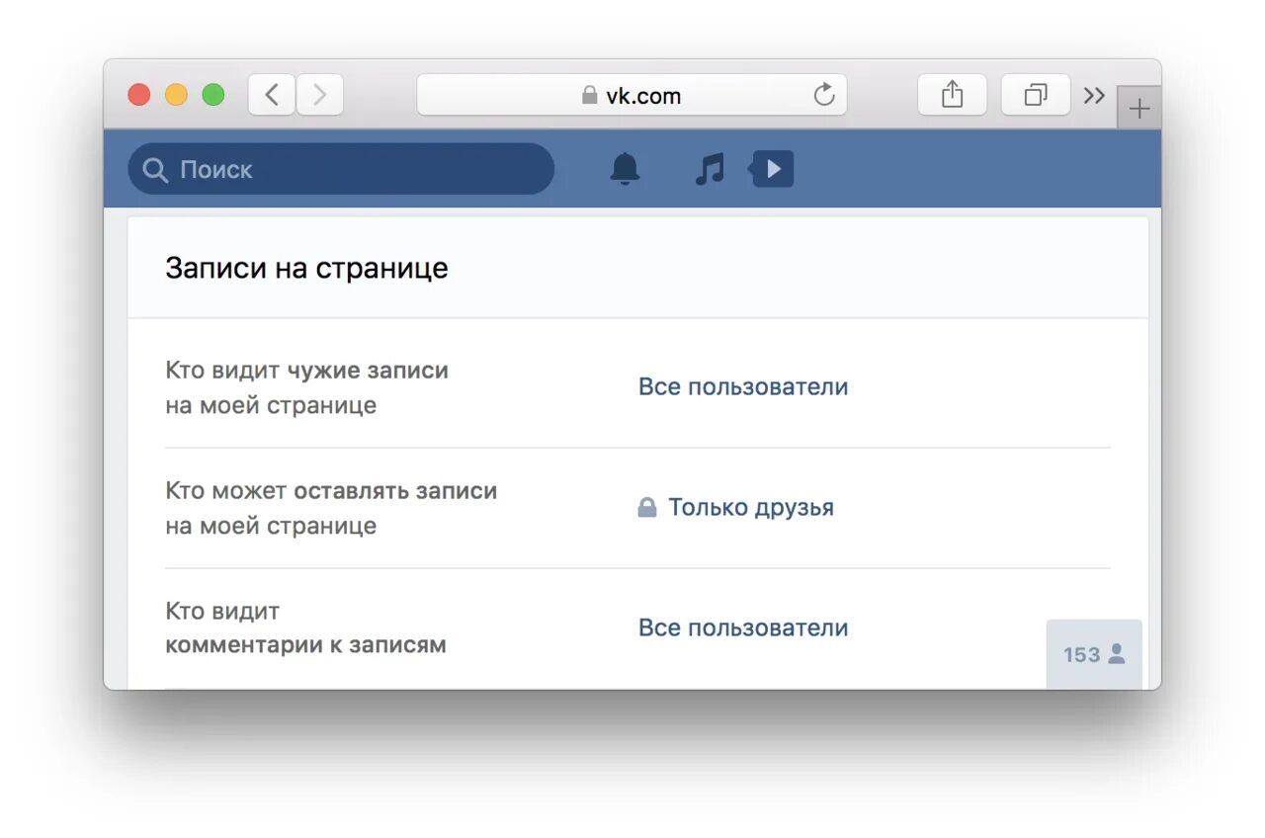Click the search magnifier in VK header
The width and height of the screenshot is (1265, 838).
click(x=154, y=169)
